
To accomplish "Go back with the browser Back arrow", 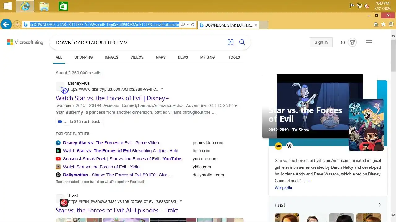I will pos(6,24).
